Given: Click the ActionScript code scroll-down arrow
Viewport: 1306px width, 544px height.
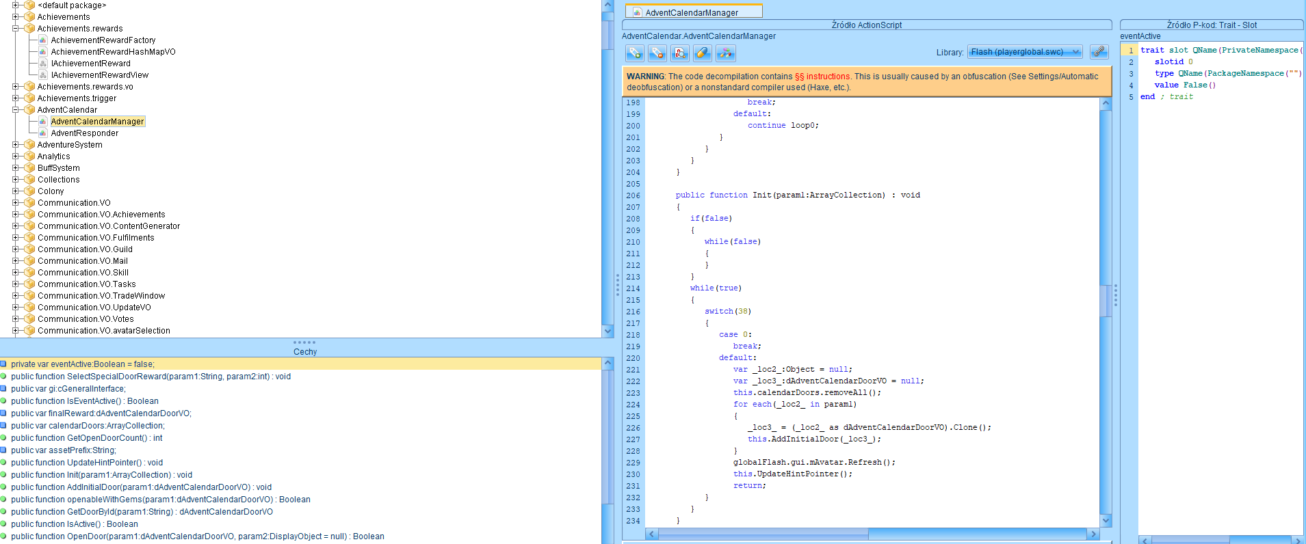Looking at the screenshot, I should coord(1106,521).
